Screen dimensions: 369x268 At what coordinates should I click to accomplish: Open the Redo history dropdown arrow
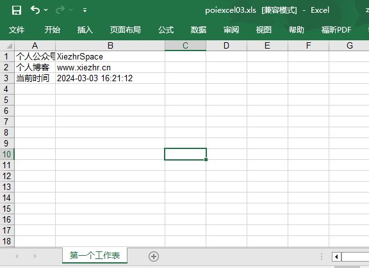pos(71,10)
